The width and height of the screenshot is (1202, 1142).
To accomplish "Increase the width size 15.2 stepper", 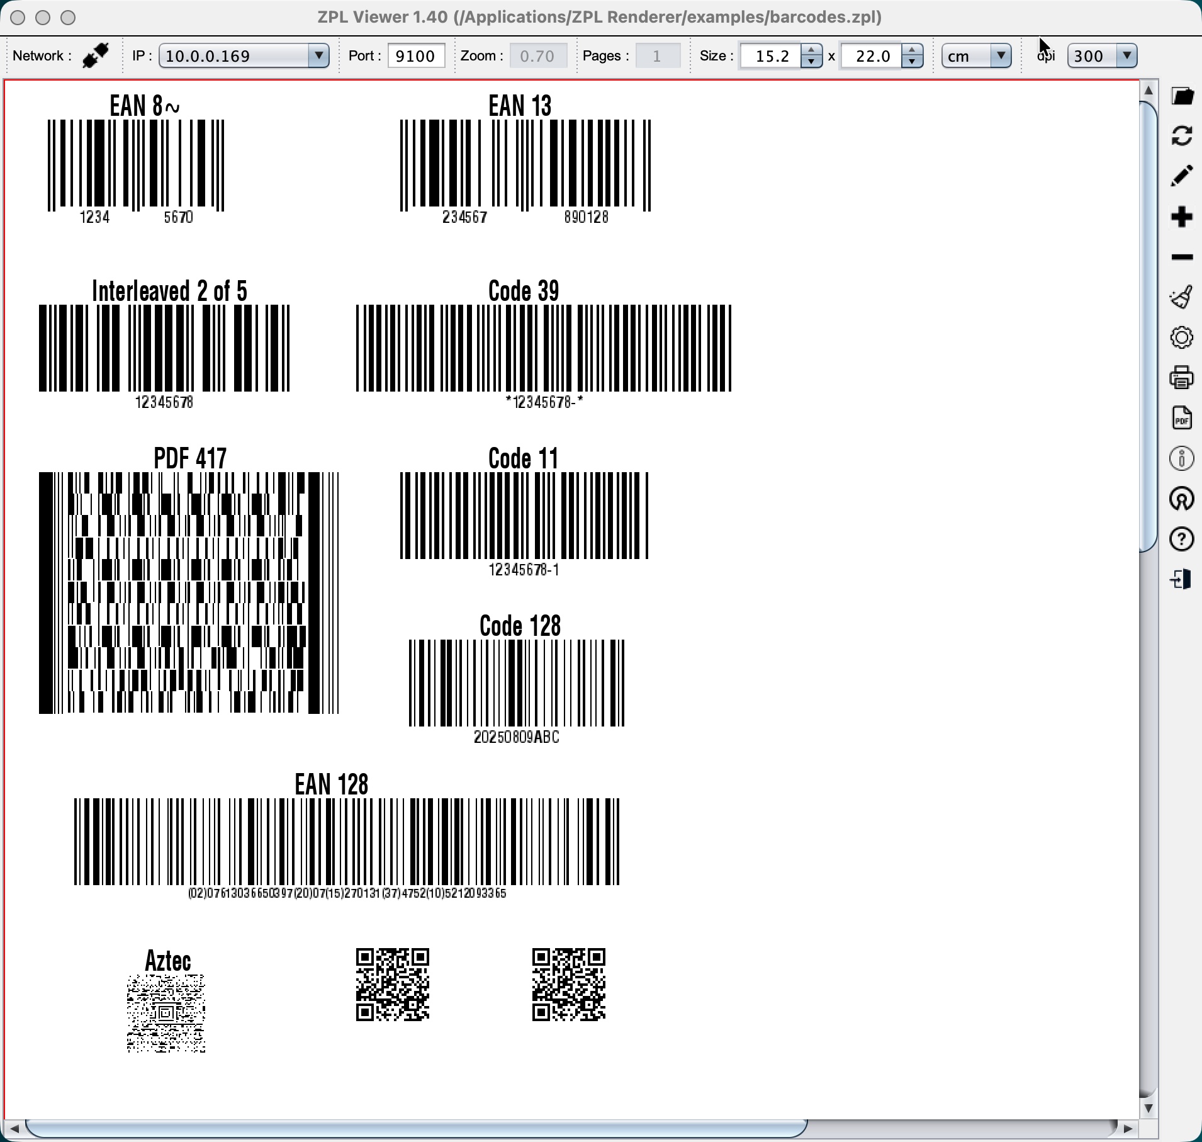I will point(811,50).
